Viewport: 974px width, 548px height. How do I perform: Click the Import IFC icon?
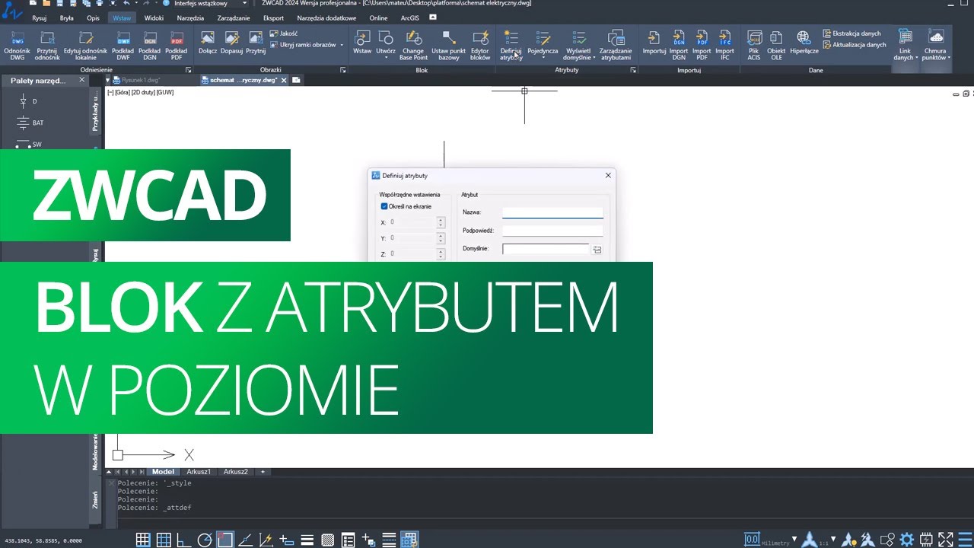click(x=725, y=45)
